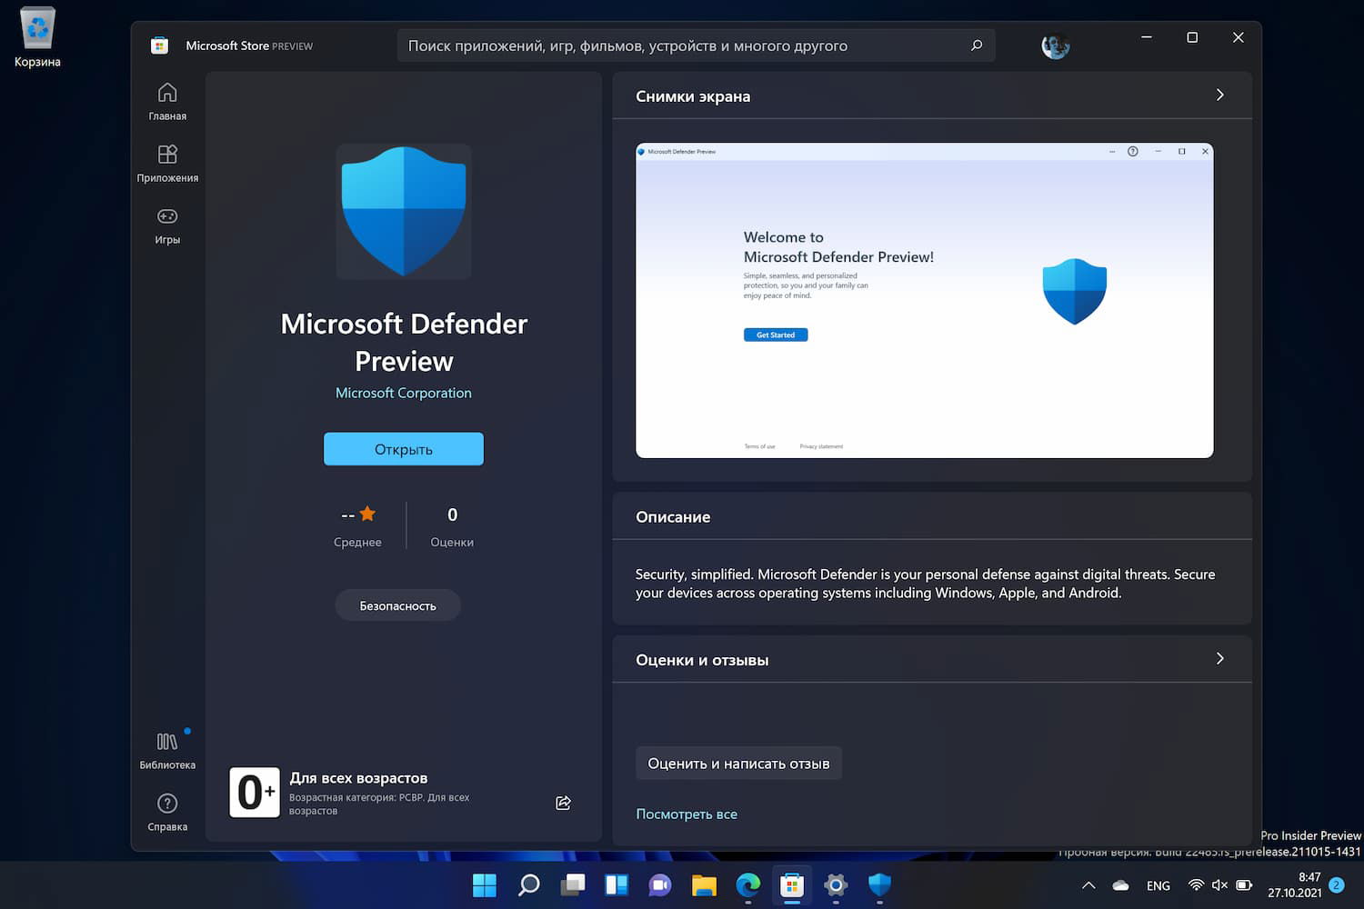The width and height of the screenshot is (1364, 909).
Task: Open Microsoft Defender shield on taskbar
Action: [879, 884]
